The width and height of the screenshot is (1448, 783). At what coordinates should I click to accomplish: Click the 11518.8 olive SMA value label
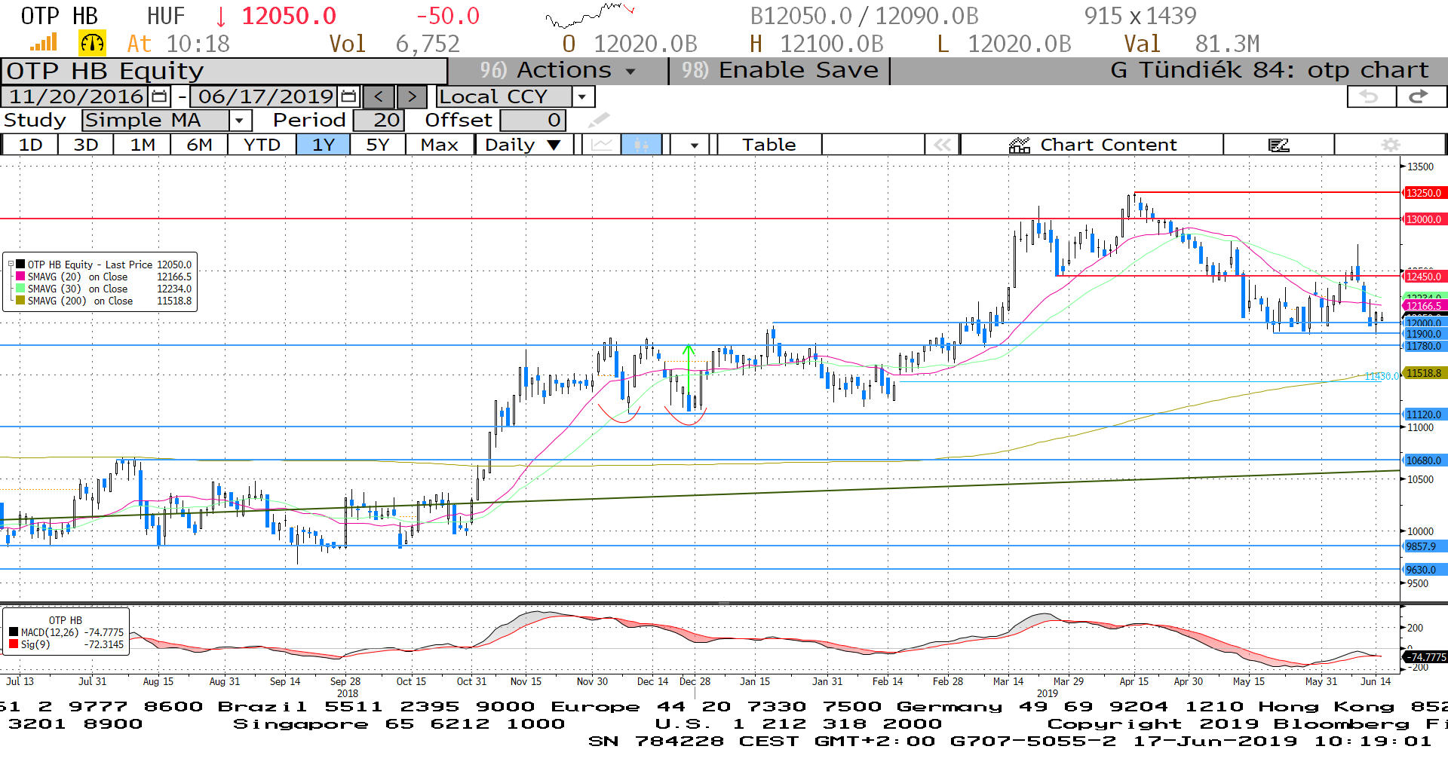pyautogui.click(x=1424, y=373)
